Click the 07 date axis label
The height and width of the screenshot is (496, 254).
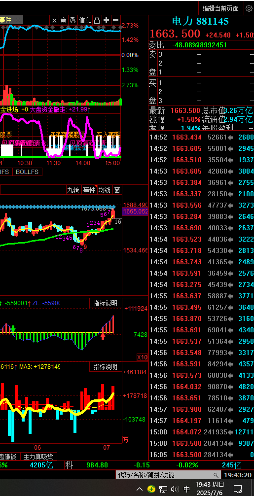106,447
